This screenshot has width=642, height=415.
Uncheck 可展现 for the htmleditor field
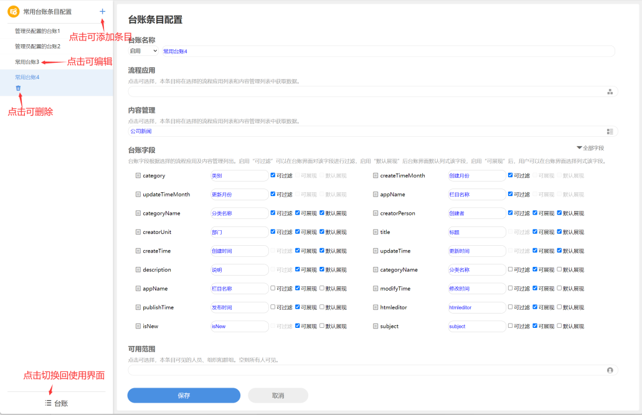tap(536, 307)
